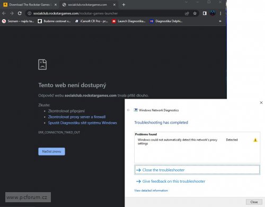
Task: Switch to Download The Rockstar Games tab
Action: 30,5
